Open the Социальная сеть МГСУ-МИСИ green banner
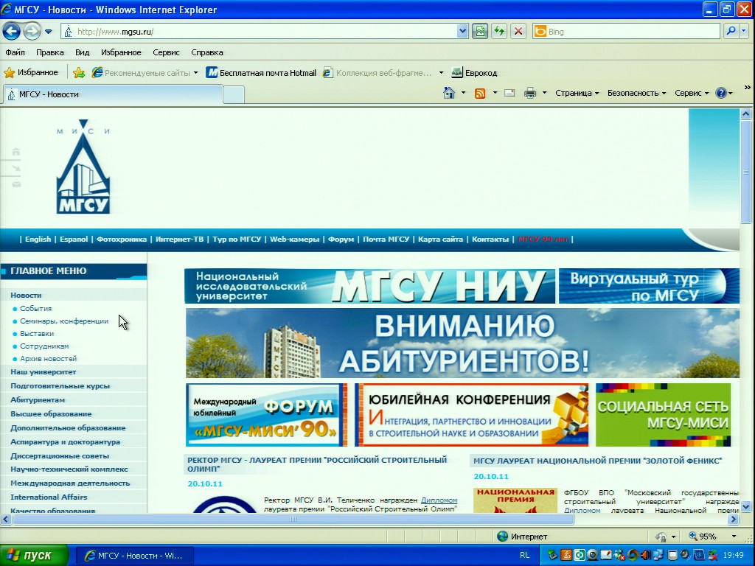The image size is (755, 566). 663,415
